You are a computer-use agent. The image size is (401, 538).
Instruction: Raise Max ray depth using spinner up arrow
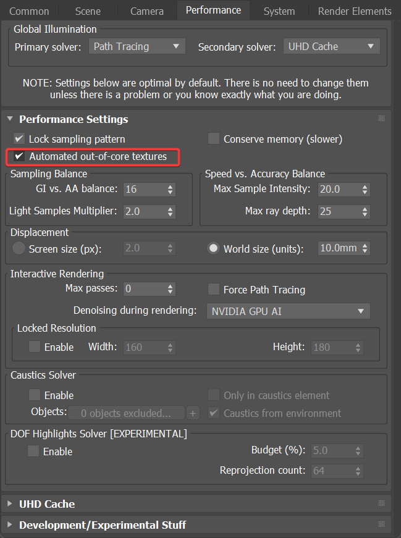[365, 209]
